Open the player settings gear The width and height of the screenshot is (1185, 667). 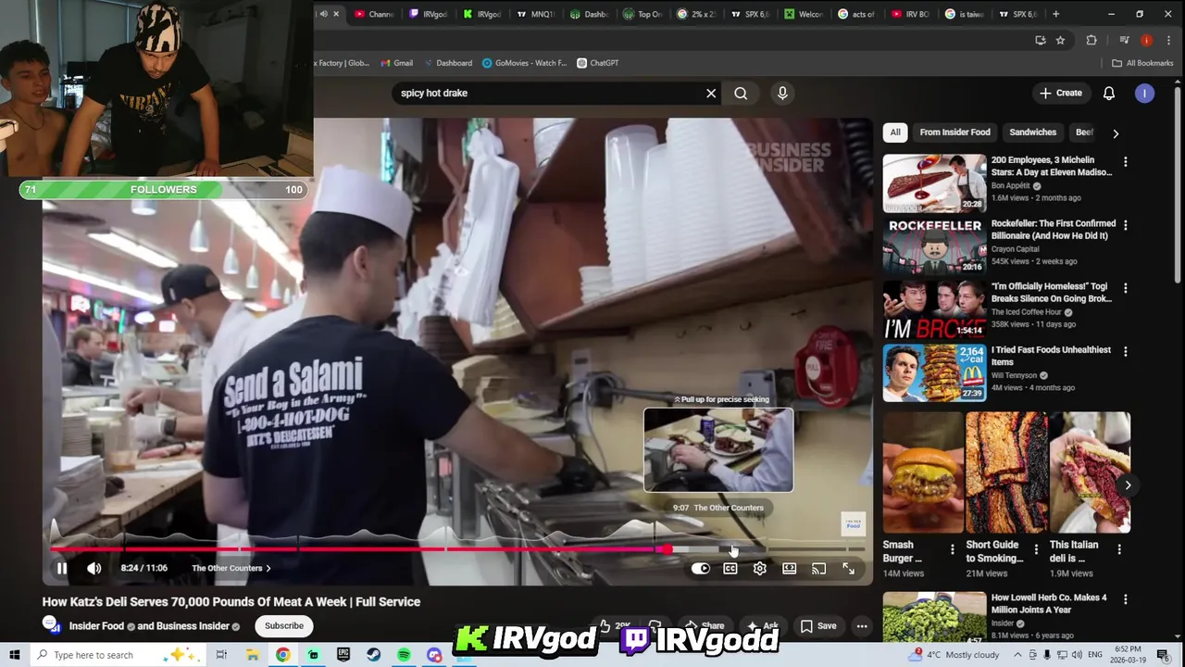[x=760, y=569]
